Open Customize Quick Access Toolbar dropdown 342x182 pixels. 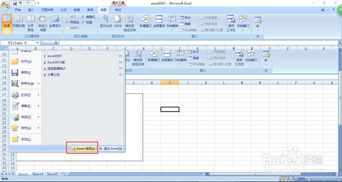(x=38, y=3)
